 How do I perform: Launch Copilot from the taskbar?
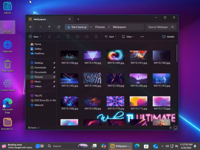[x=104, y=146]
